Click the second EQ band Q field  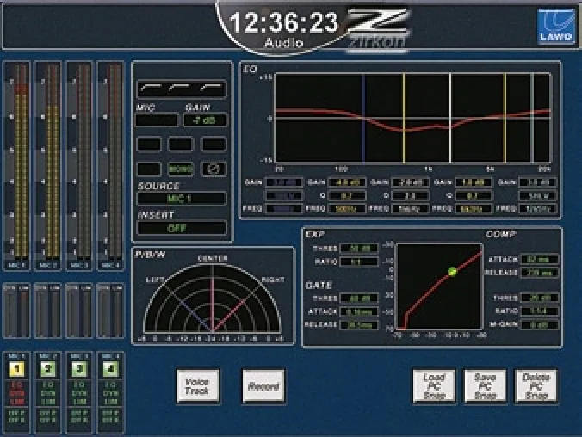(x=347, y=195)
